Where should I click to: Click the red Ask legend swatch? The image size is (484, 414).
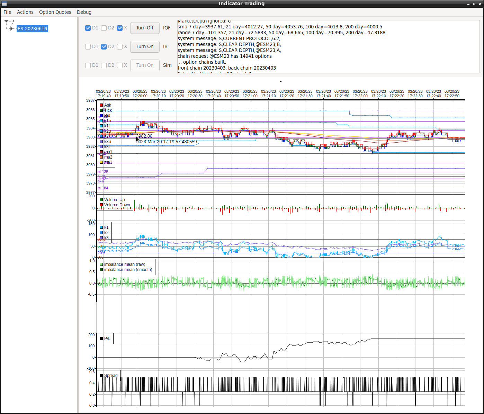101,105
